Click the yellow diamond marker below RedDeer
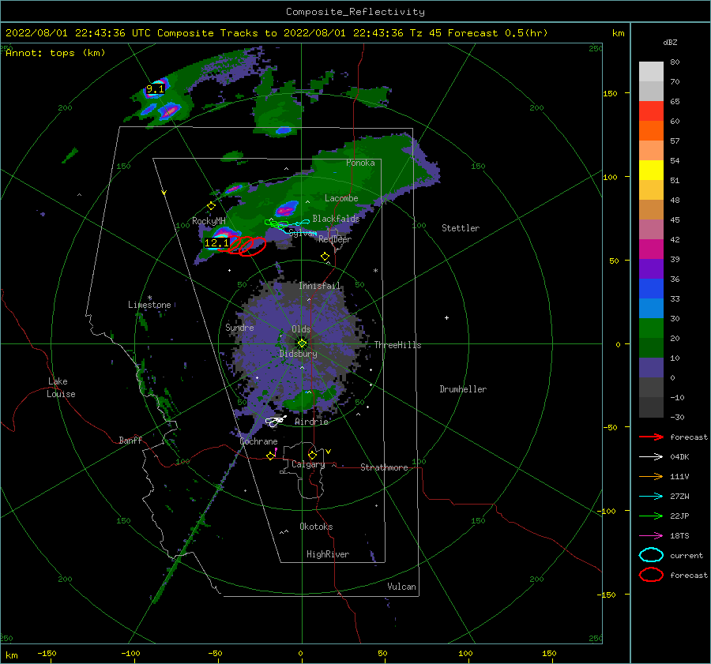Screen dimensions: 711x664 pos(325,257)
